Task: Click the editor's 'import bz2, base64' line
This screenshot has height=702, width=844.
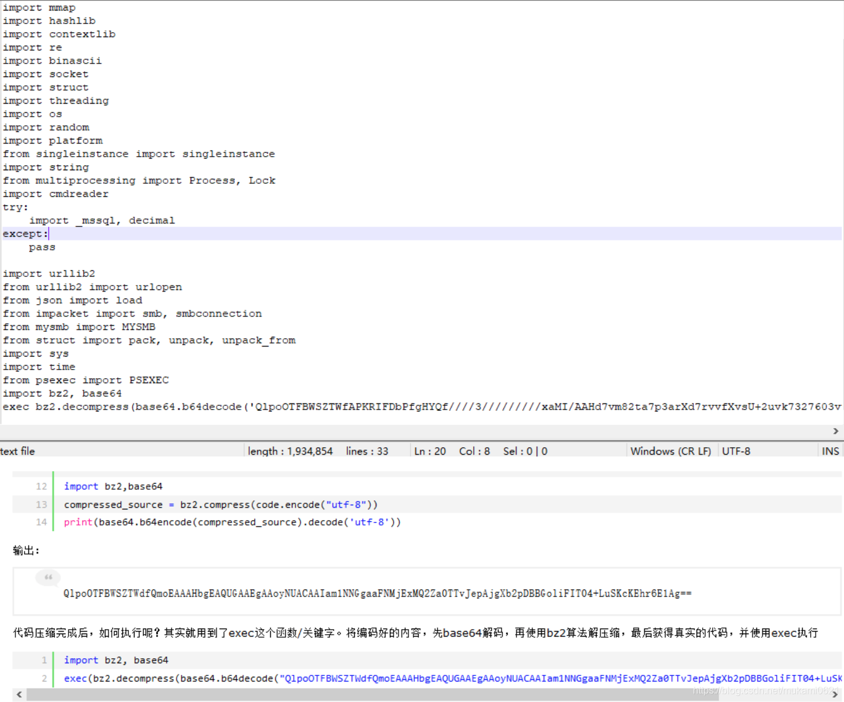Action: (x=62, y=394)
